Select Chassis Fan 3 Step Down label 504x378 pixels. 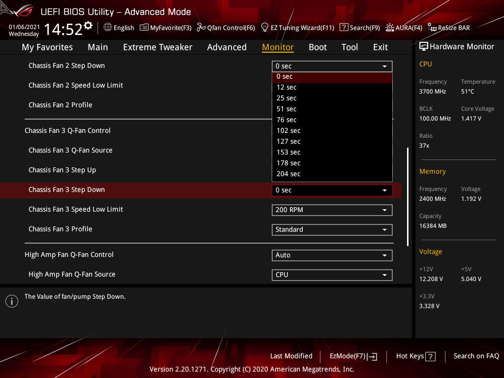pyautogui.click(x=66, y=189)
